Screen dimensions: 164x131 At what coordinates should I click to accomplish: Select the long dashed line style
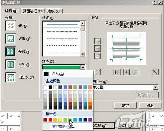point(61,46)
